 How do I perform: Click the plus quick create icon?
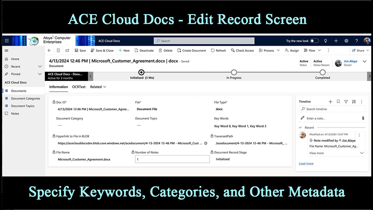[336, 41]
